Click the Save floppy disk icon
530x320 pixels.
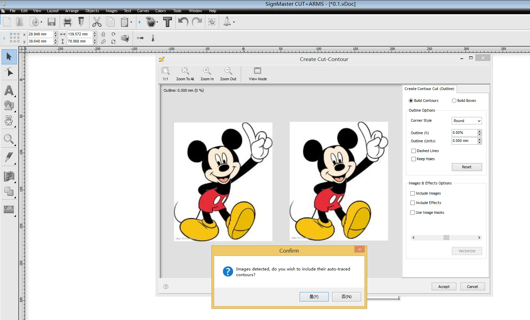tap(51, 22)
